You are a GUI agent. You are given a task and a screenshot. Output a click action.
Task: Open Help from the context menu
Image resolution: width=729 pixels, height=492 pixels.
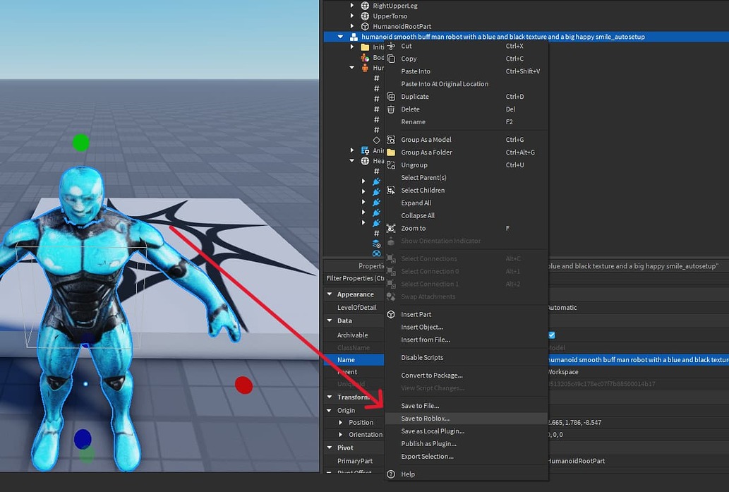(408, 474)
